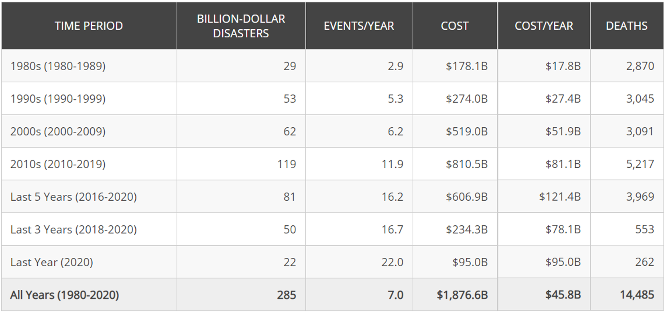The width and height of the screenshot is (664, 314).
Task: Click the DEATHS column header
Action: tap(626, 26)
